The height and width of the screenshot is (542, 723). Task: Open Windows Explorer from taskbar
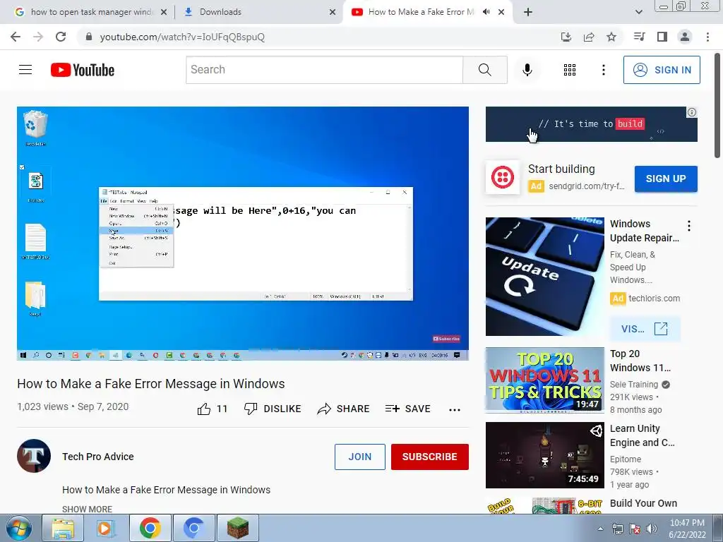[x=63, y=528]
